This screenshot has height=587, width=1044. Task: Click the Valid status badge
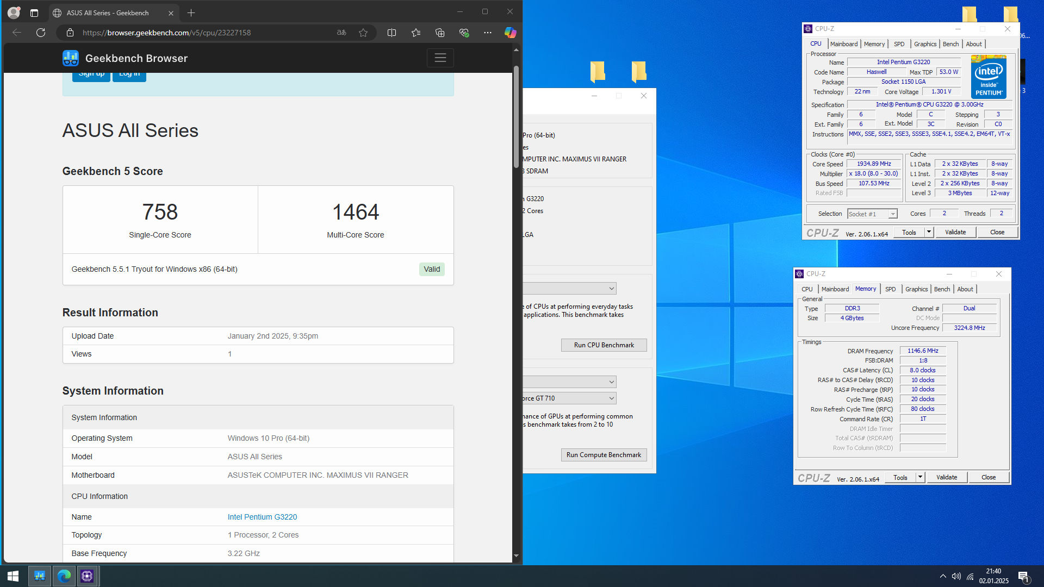tap(432, 269)
